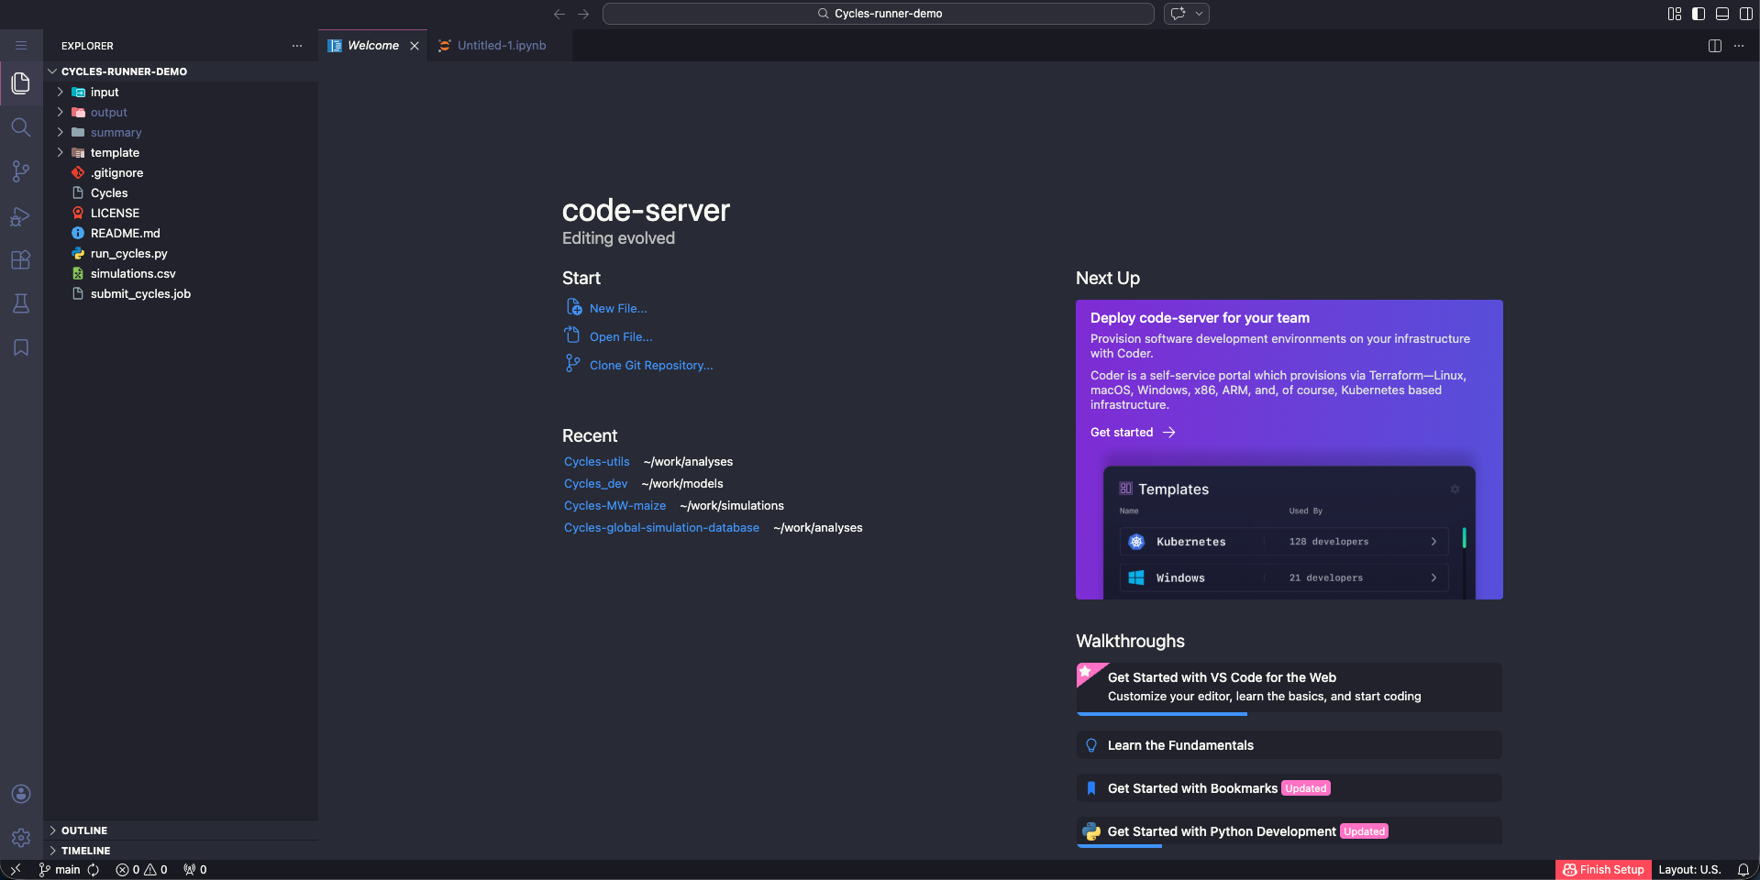Open run_cycles.py file
The image size is (1760, 880).
tap(181, 253)
